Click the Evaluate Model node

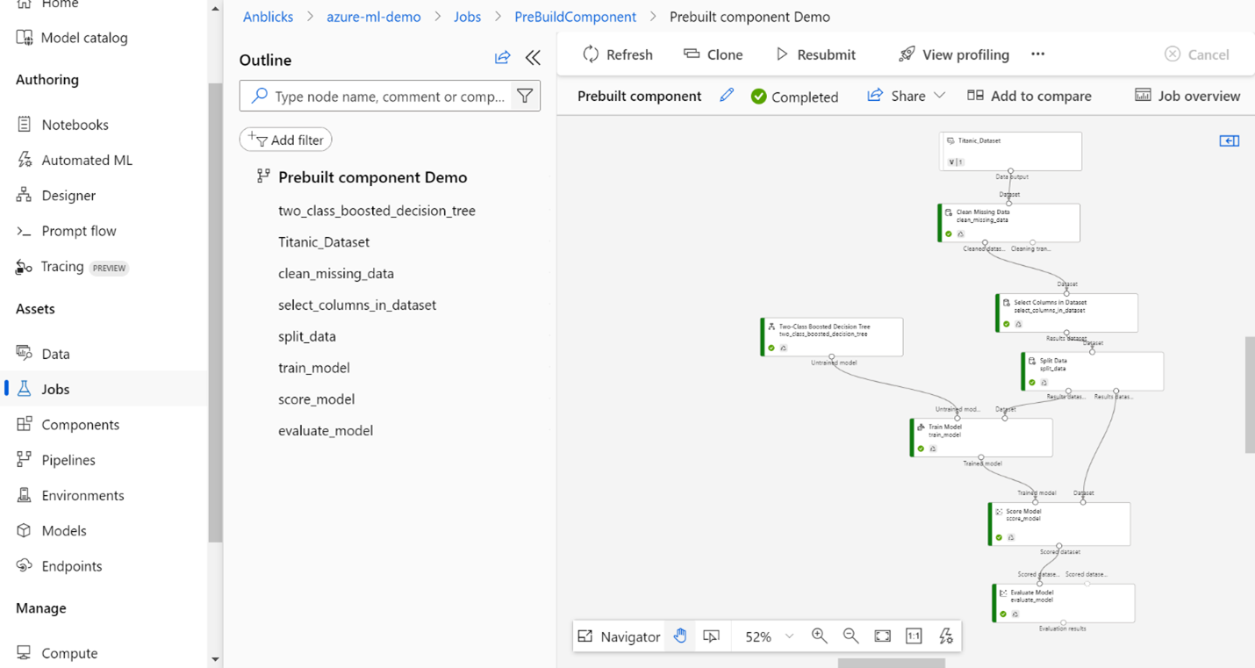(x=1064, y=603)
